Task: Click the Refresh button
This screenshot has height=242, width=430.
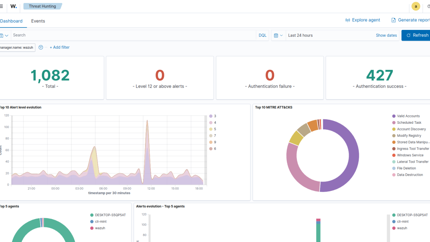Action: (x=416, y=35)
